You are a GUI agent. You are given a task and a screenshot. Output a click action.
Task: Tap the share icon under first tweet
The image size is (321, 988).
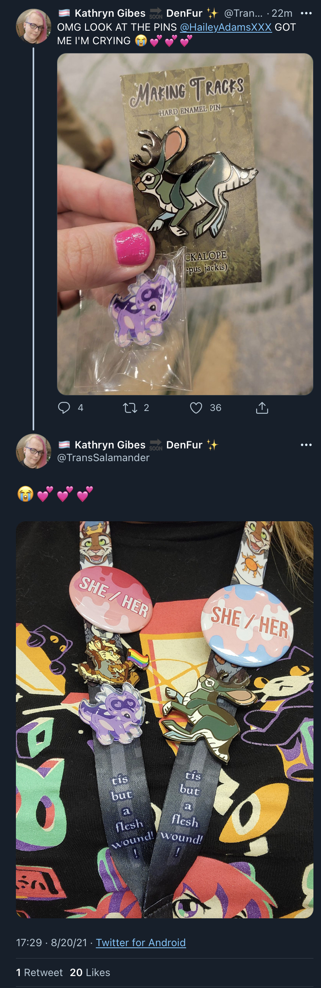(262, 408)
